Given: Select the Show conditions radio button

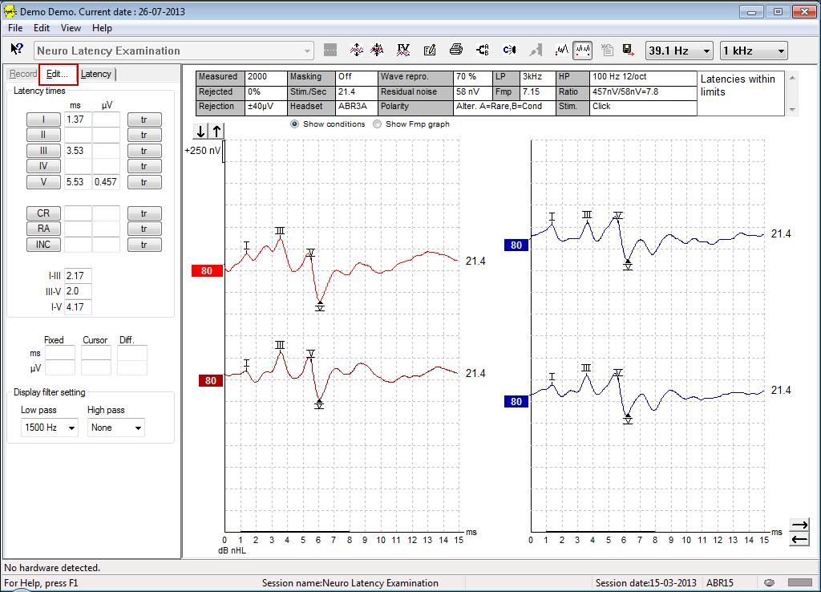Looking at the screenshot, I should tap(295, 124).
